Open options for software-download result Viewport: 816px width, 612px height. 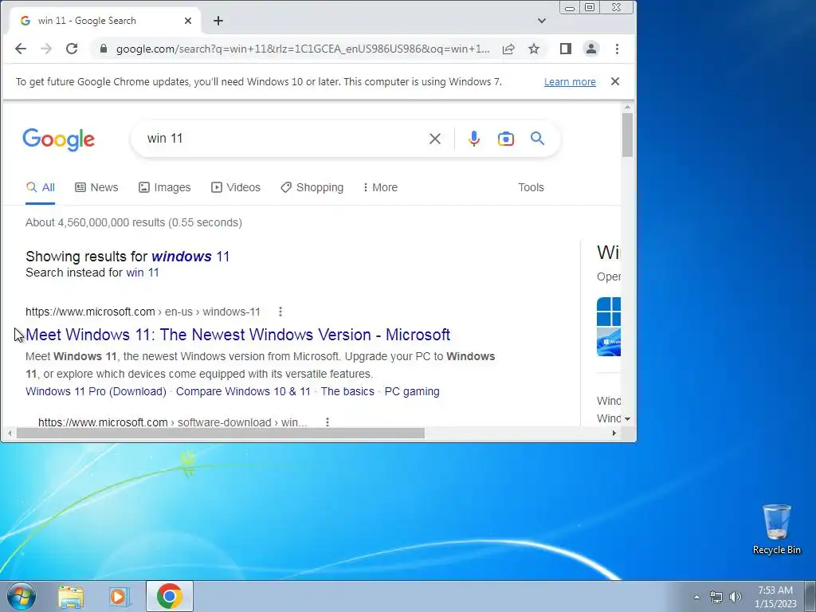coord(328,422)
